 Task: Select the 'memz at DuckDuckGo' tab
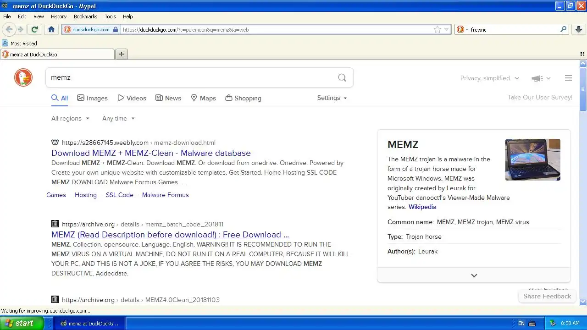57,54
